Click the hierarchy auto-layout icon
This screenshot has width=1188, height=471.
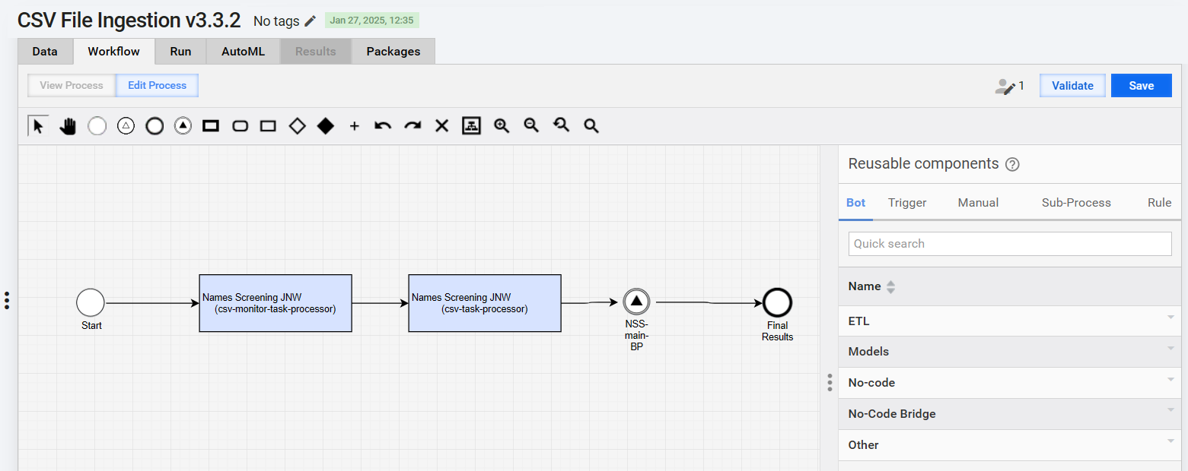click(x=471, y=126)
